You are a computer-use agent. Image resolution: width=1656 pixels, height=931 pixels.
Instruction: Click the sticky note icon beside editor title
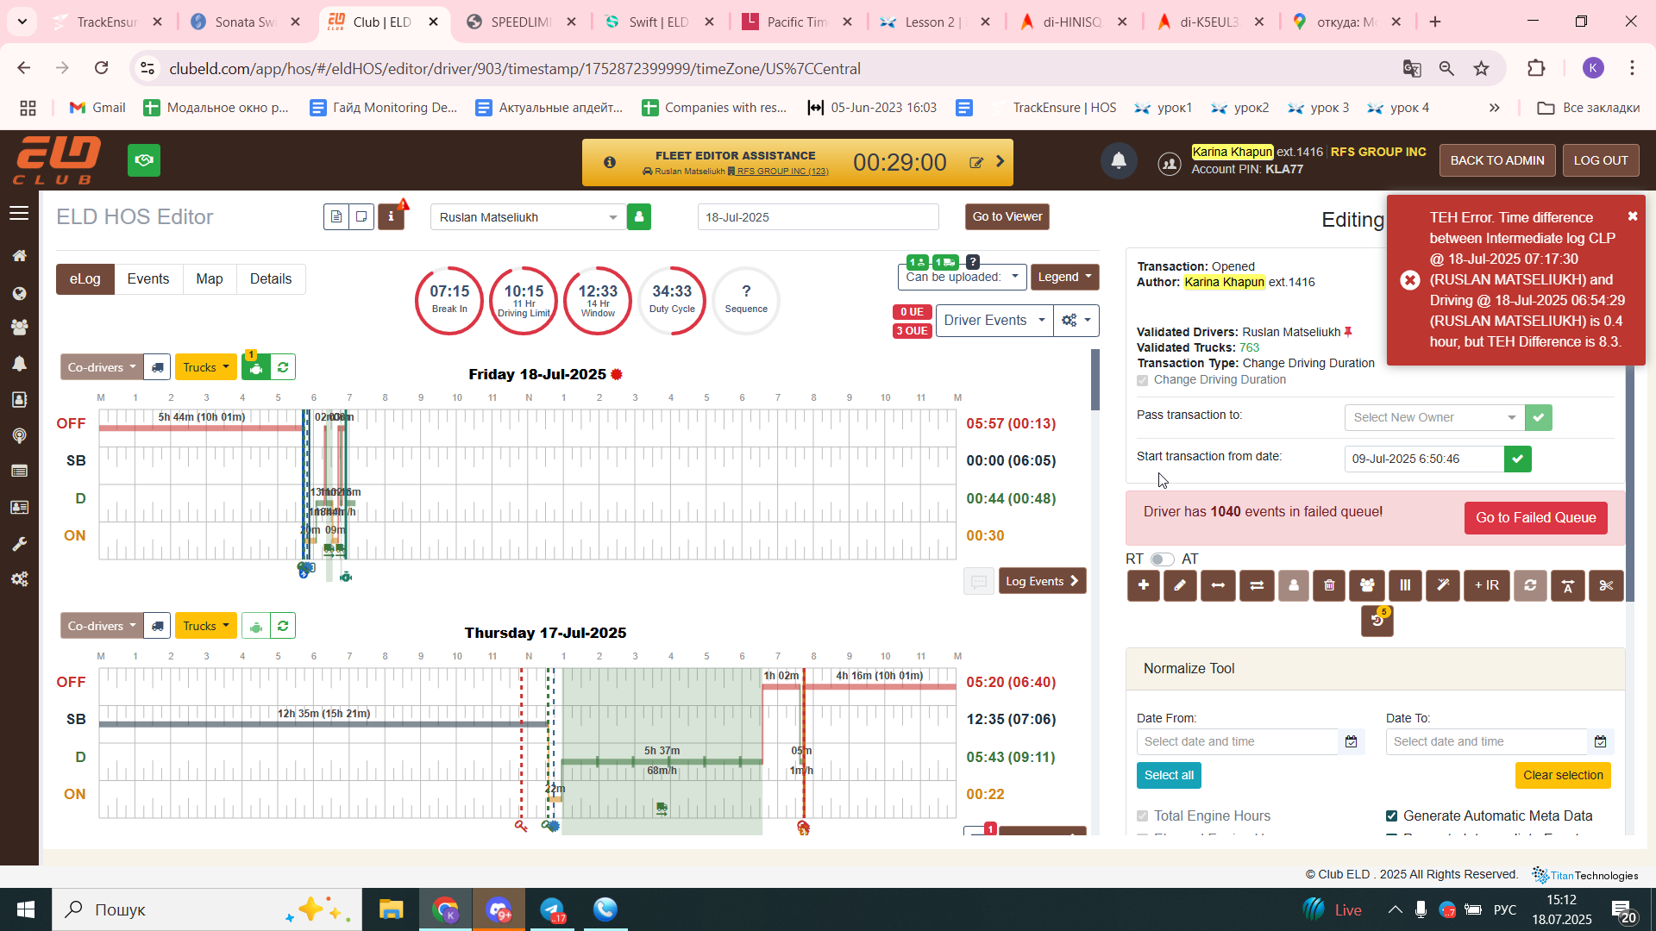click(x=361, y=217)
